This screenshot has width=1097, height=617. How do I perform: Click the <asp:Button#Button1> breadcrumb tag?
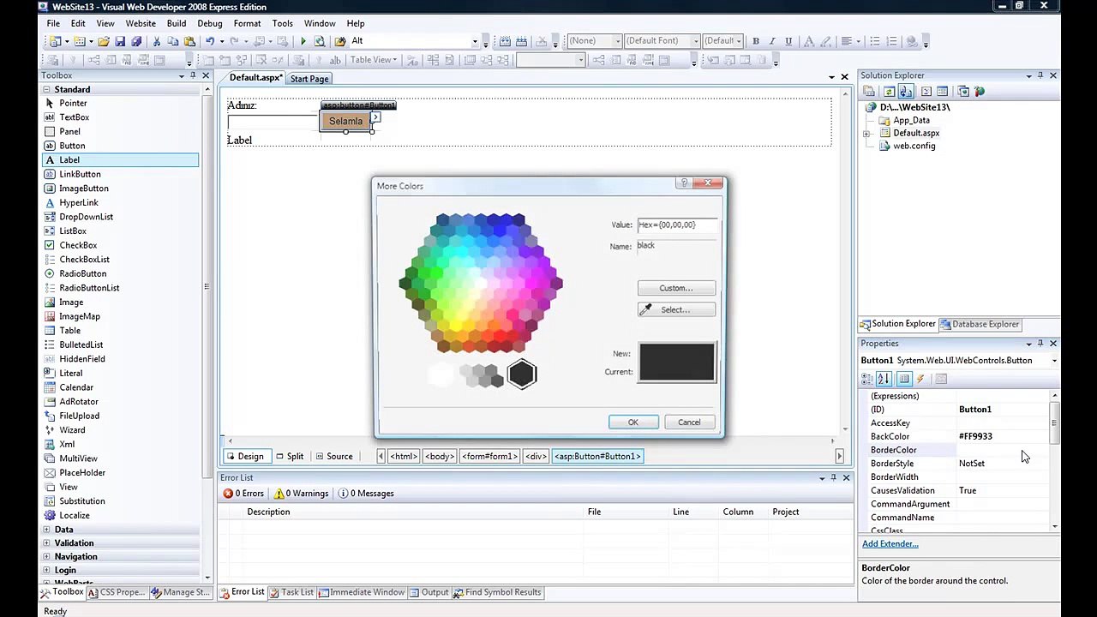(x=598, y=456)
